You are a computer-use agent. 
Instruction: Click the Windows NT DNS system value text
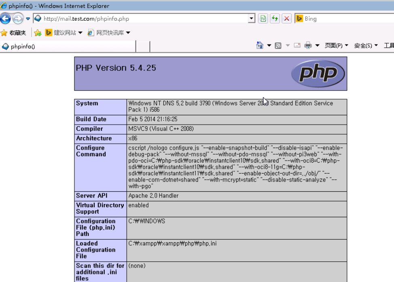coord(231,106)
